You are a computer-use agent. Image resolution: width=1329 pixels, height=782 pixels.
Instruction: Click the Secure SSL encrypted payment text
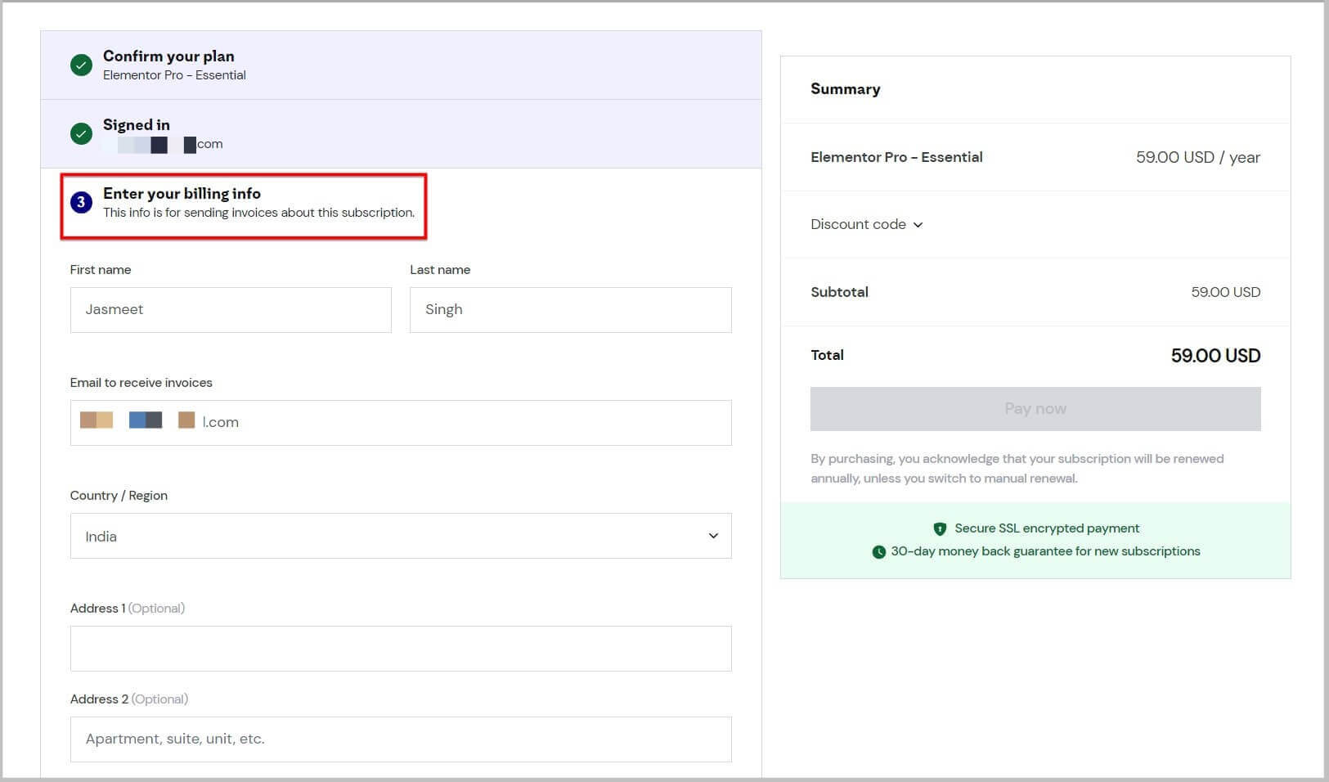point(1047,528)
